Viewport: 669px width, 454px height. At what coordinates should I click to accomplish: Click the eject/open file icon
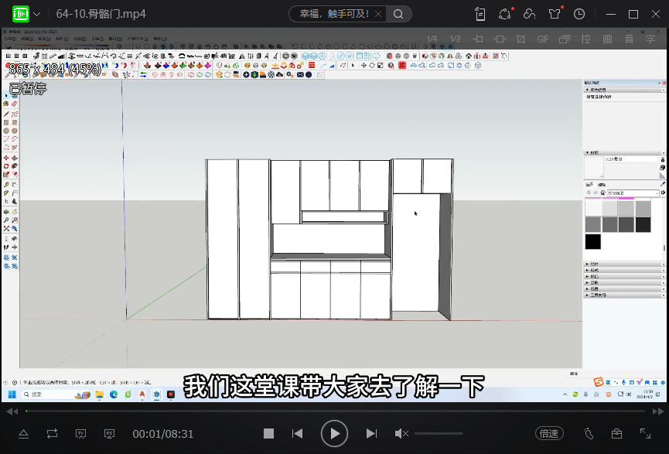click(x=23, y=434)
